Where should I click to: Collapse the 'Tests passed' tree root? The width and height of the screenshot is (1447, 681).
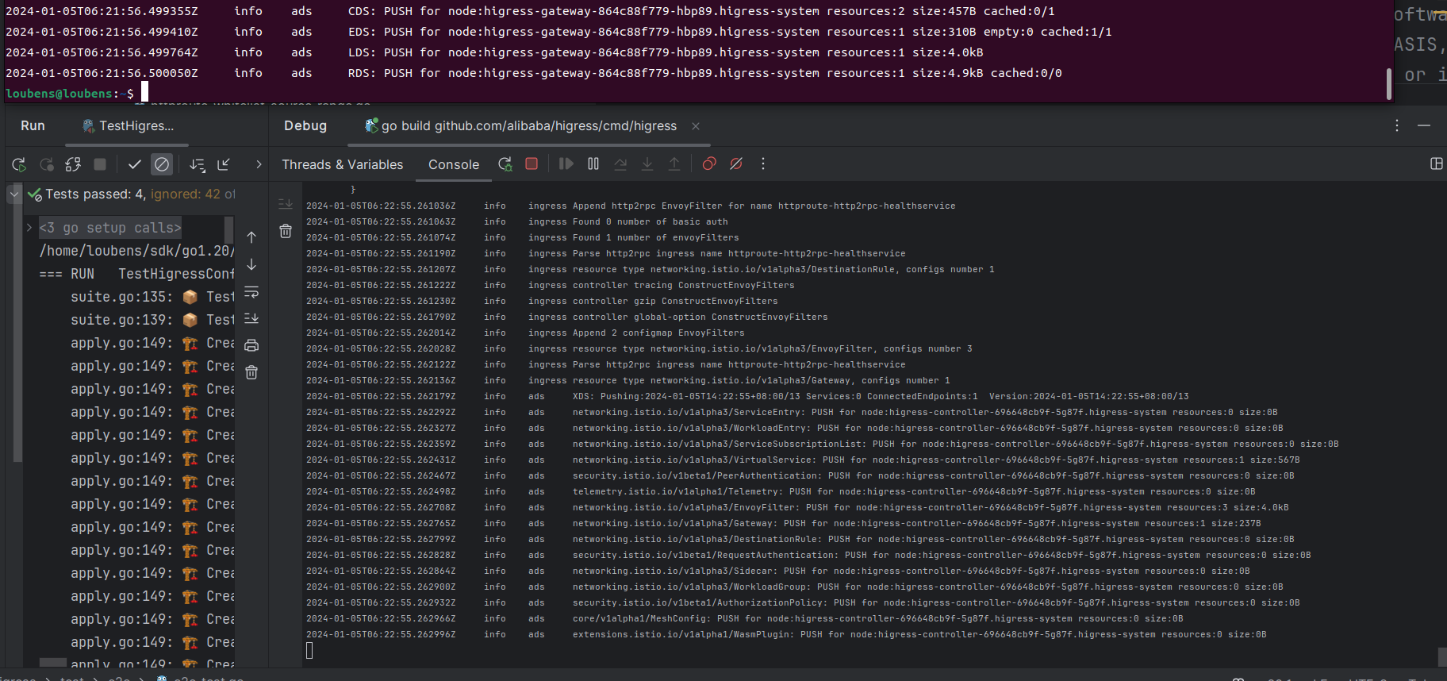coord(14,194)
